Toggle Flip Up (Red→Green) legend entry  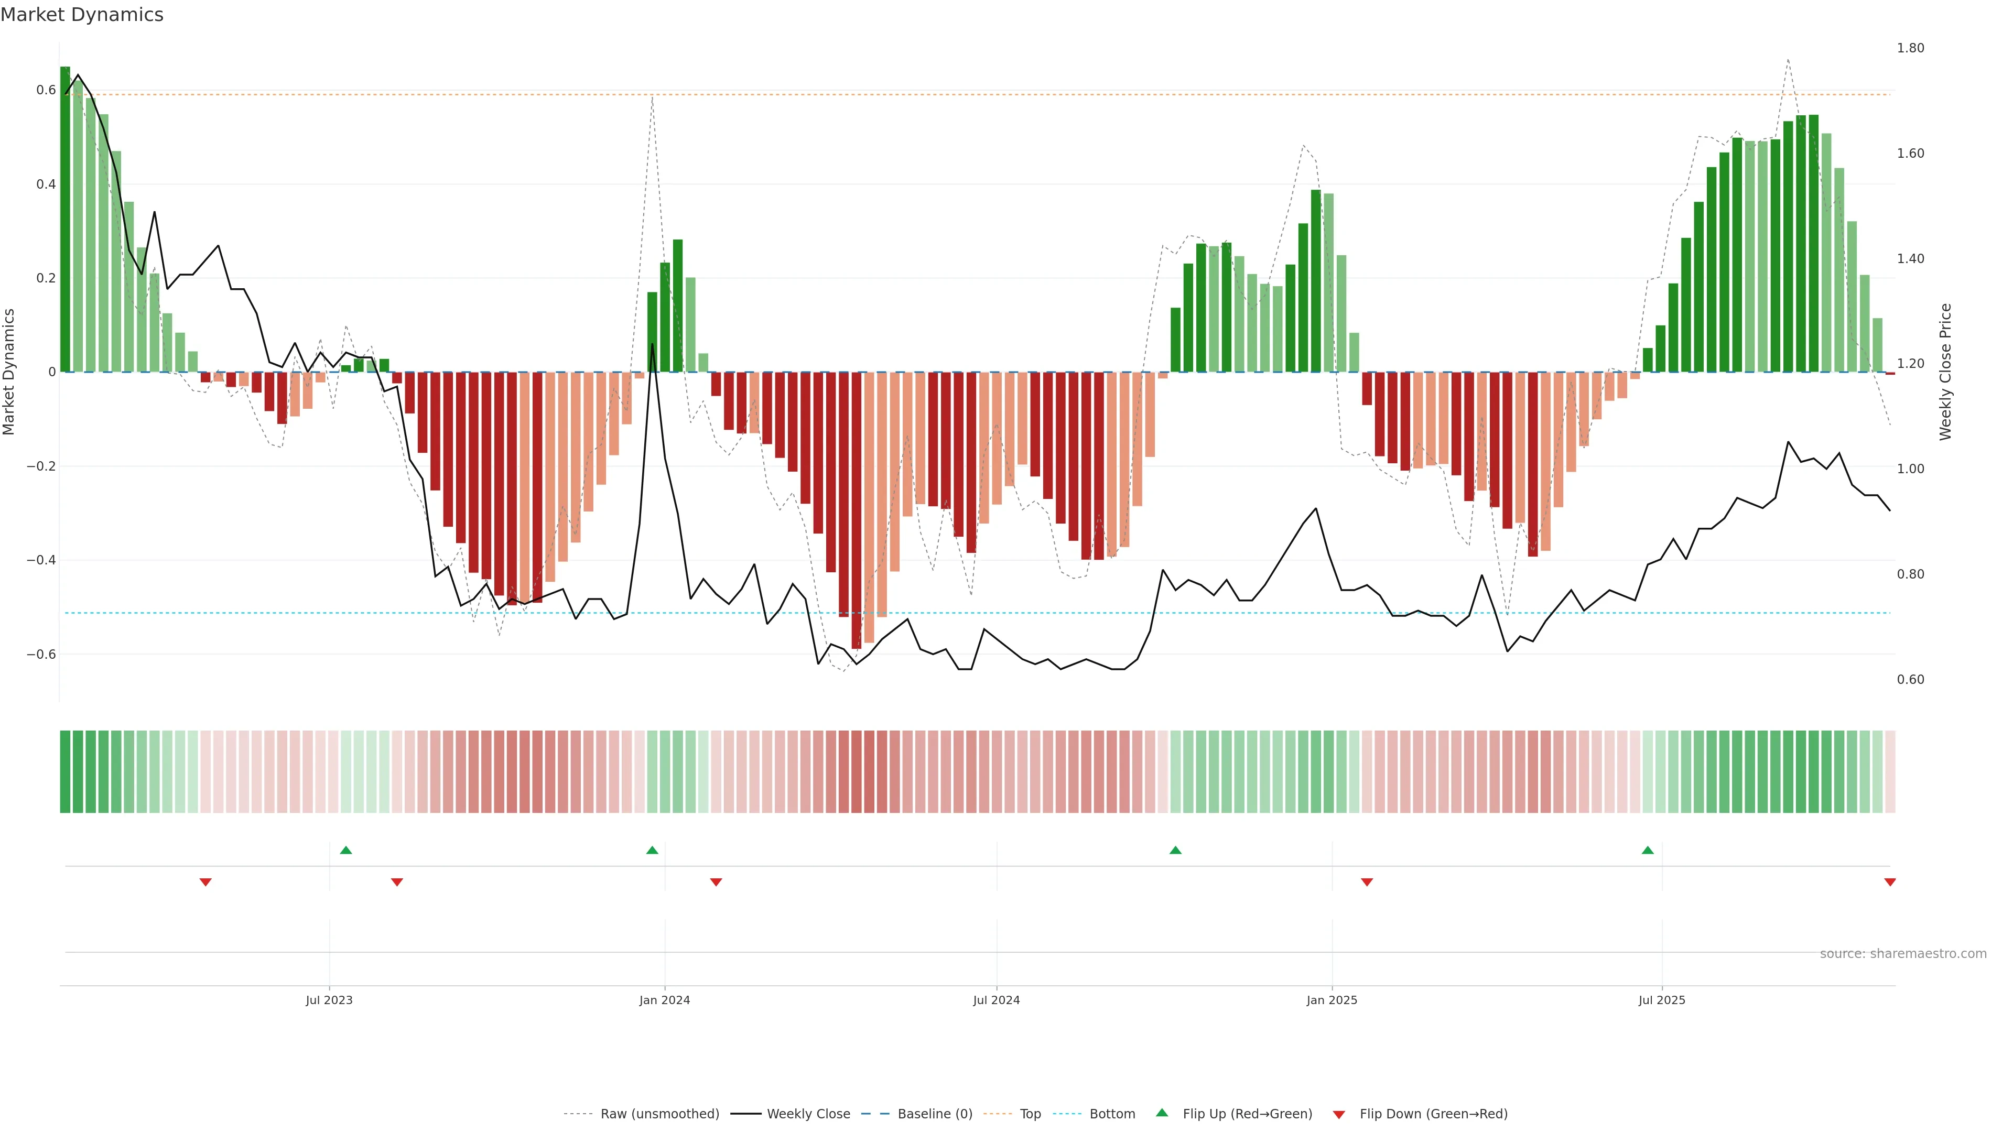[1247, 1114]
